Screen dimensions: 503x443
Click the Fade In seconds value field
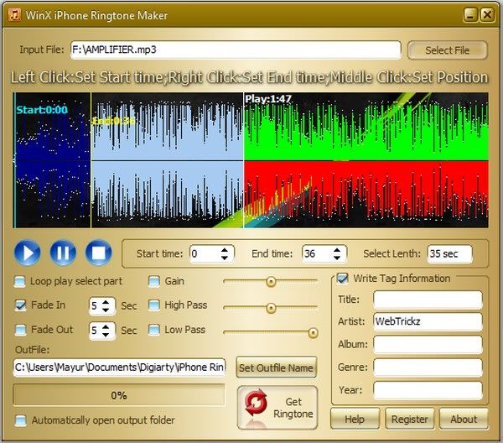pos(95,305)
